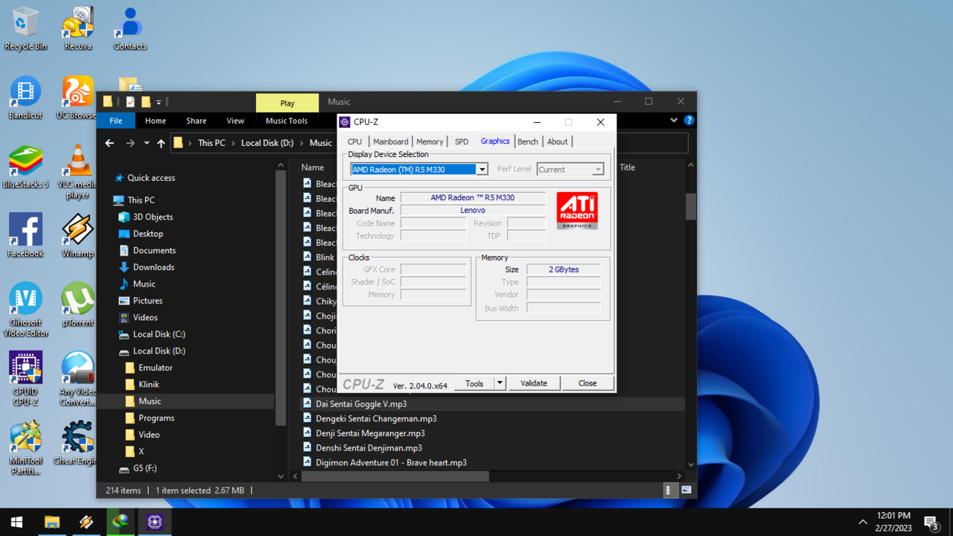953x536 pixels.
Task: Click the Explorer Help question mark icon
Action: [689, 121]
